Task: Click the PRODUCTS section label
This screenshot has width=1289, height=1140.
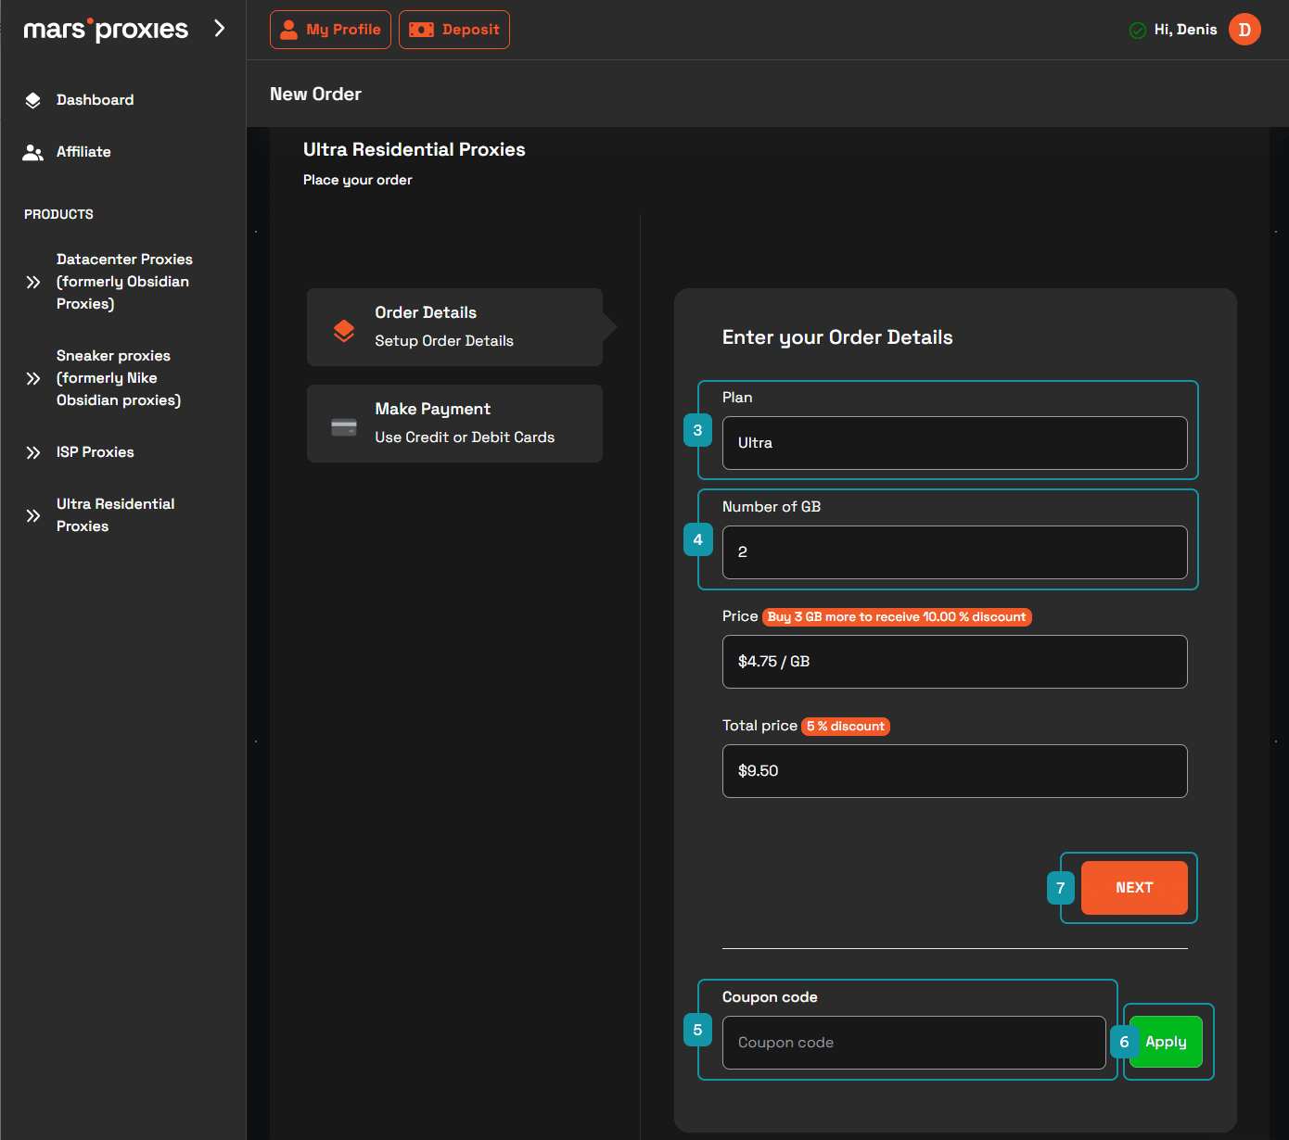Action: click(x=58, y=214)
